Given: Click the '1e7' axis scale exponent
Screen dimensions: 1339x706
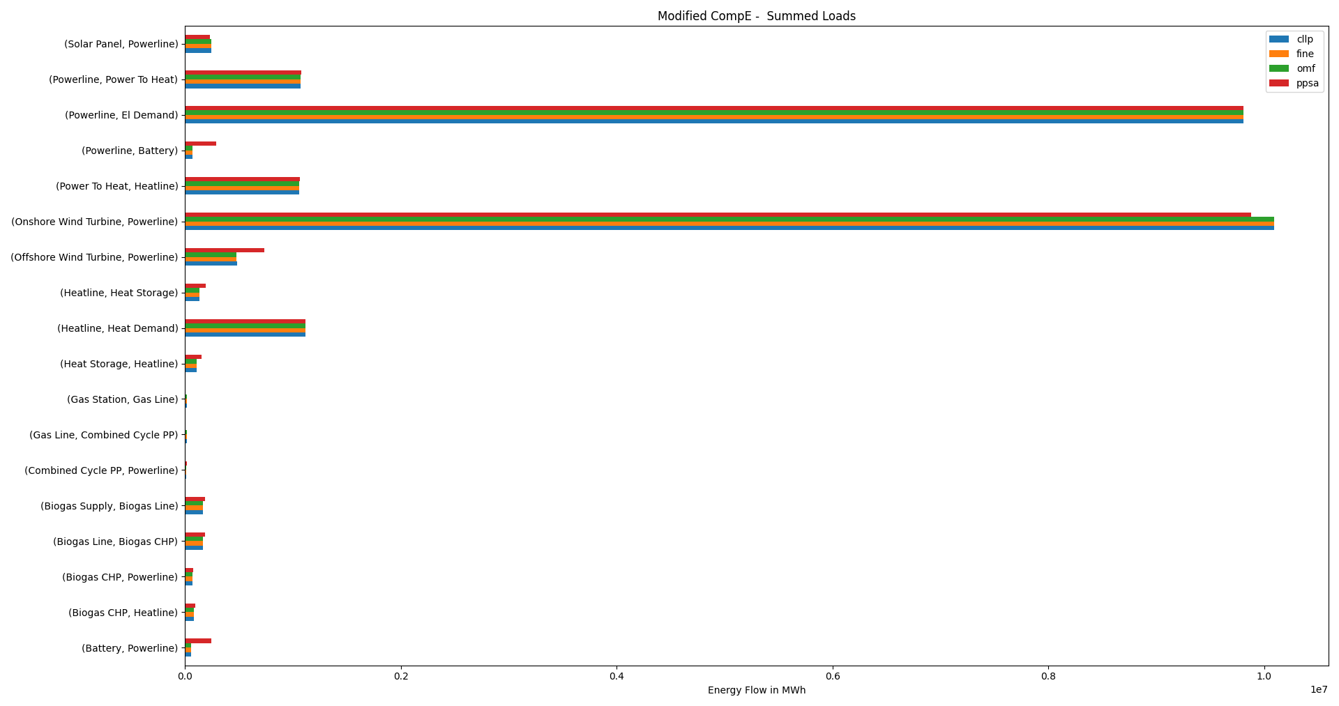Looking at the screenshot, I should tap(1319, 690).
